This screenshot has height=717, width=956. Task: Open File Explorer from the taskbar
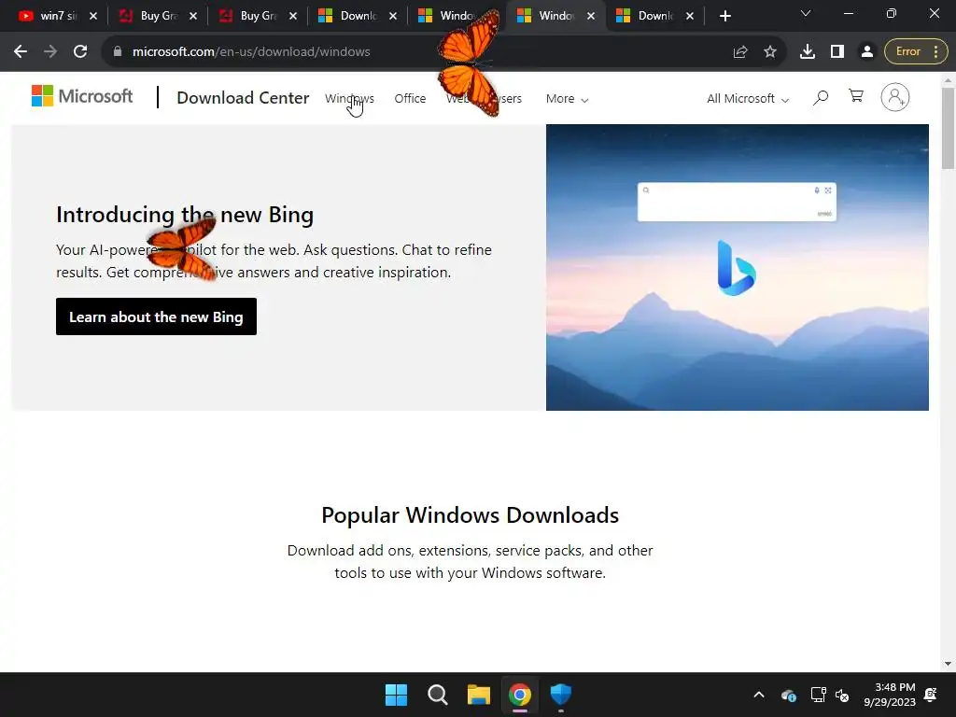[x=479, y=695]
